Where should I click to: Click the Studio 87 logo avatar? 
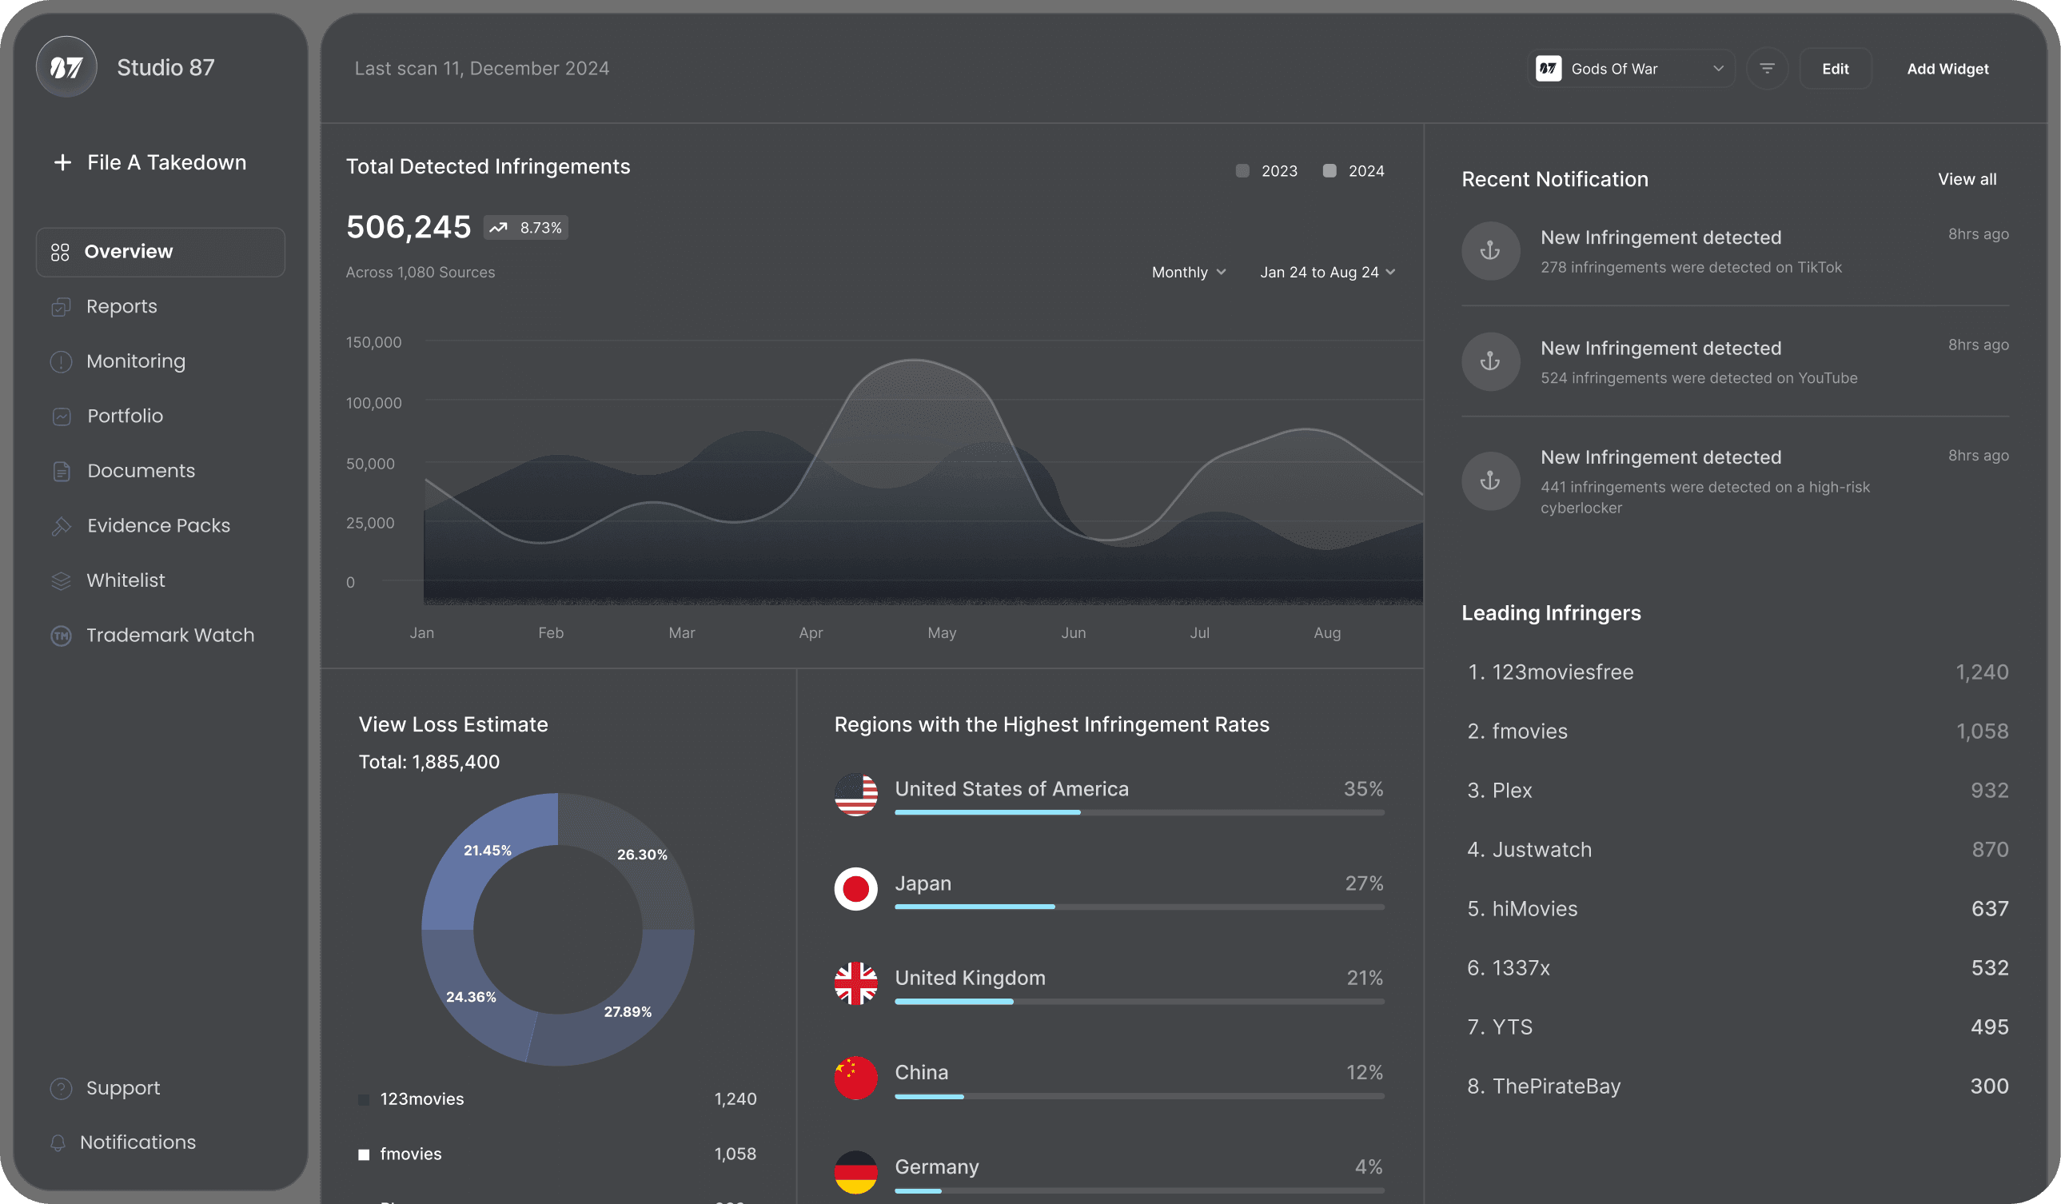click(66, 67)
